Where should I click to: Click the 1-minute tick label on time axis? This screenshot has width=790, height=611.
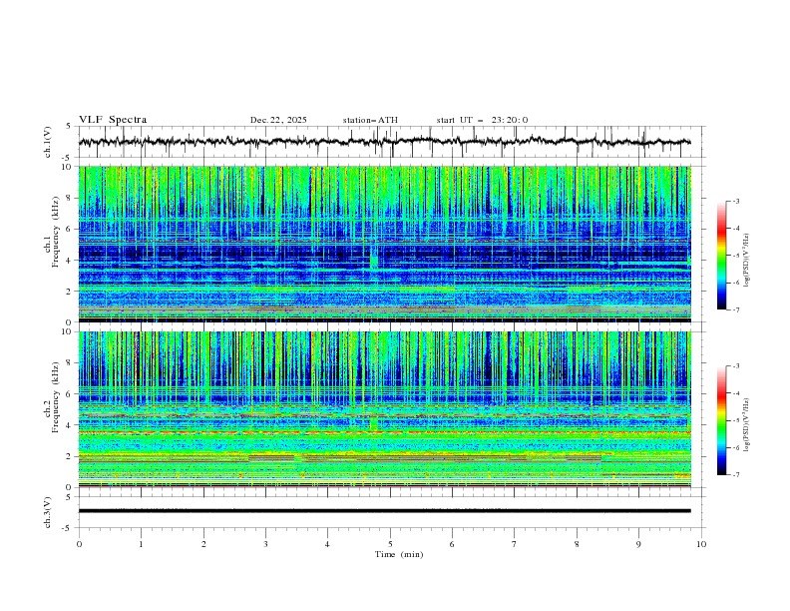pyautogui.click(x=141, y=543)
